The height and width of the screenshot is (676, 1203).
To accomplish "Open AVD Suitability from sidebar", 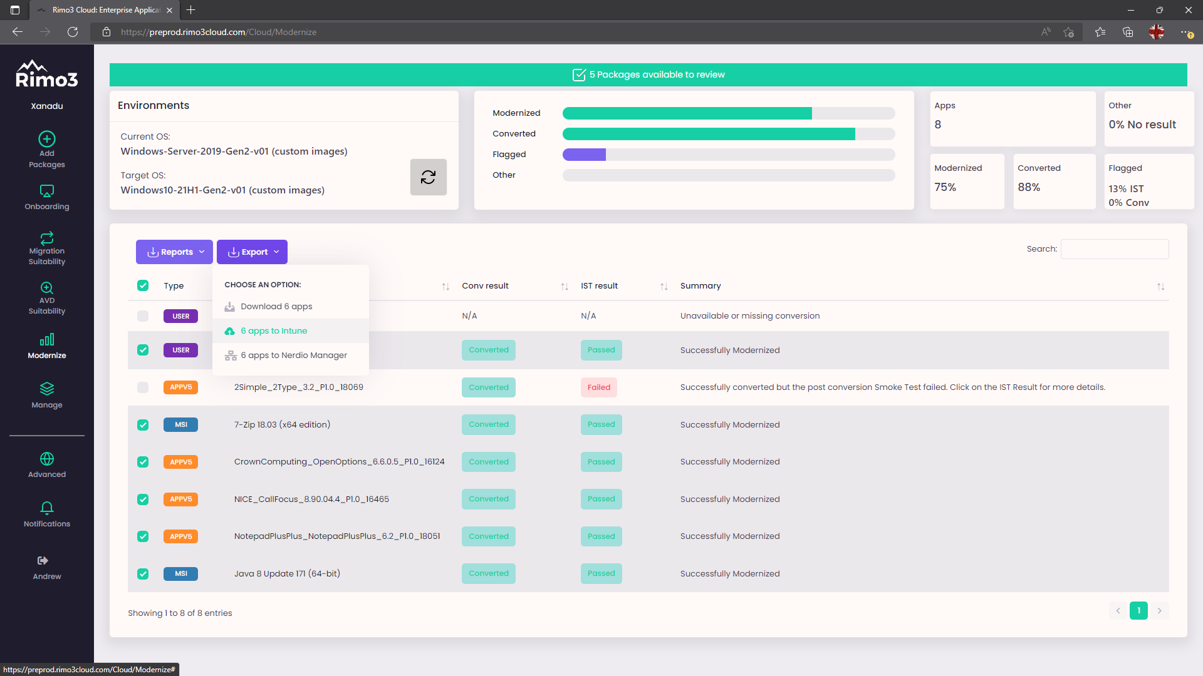I will point(47,288).
